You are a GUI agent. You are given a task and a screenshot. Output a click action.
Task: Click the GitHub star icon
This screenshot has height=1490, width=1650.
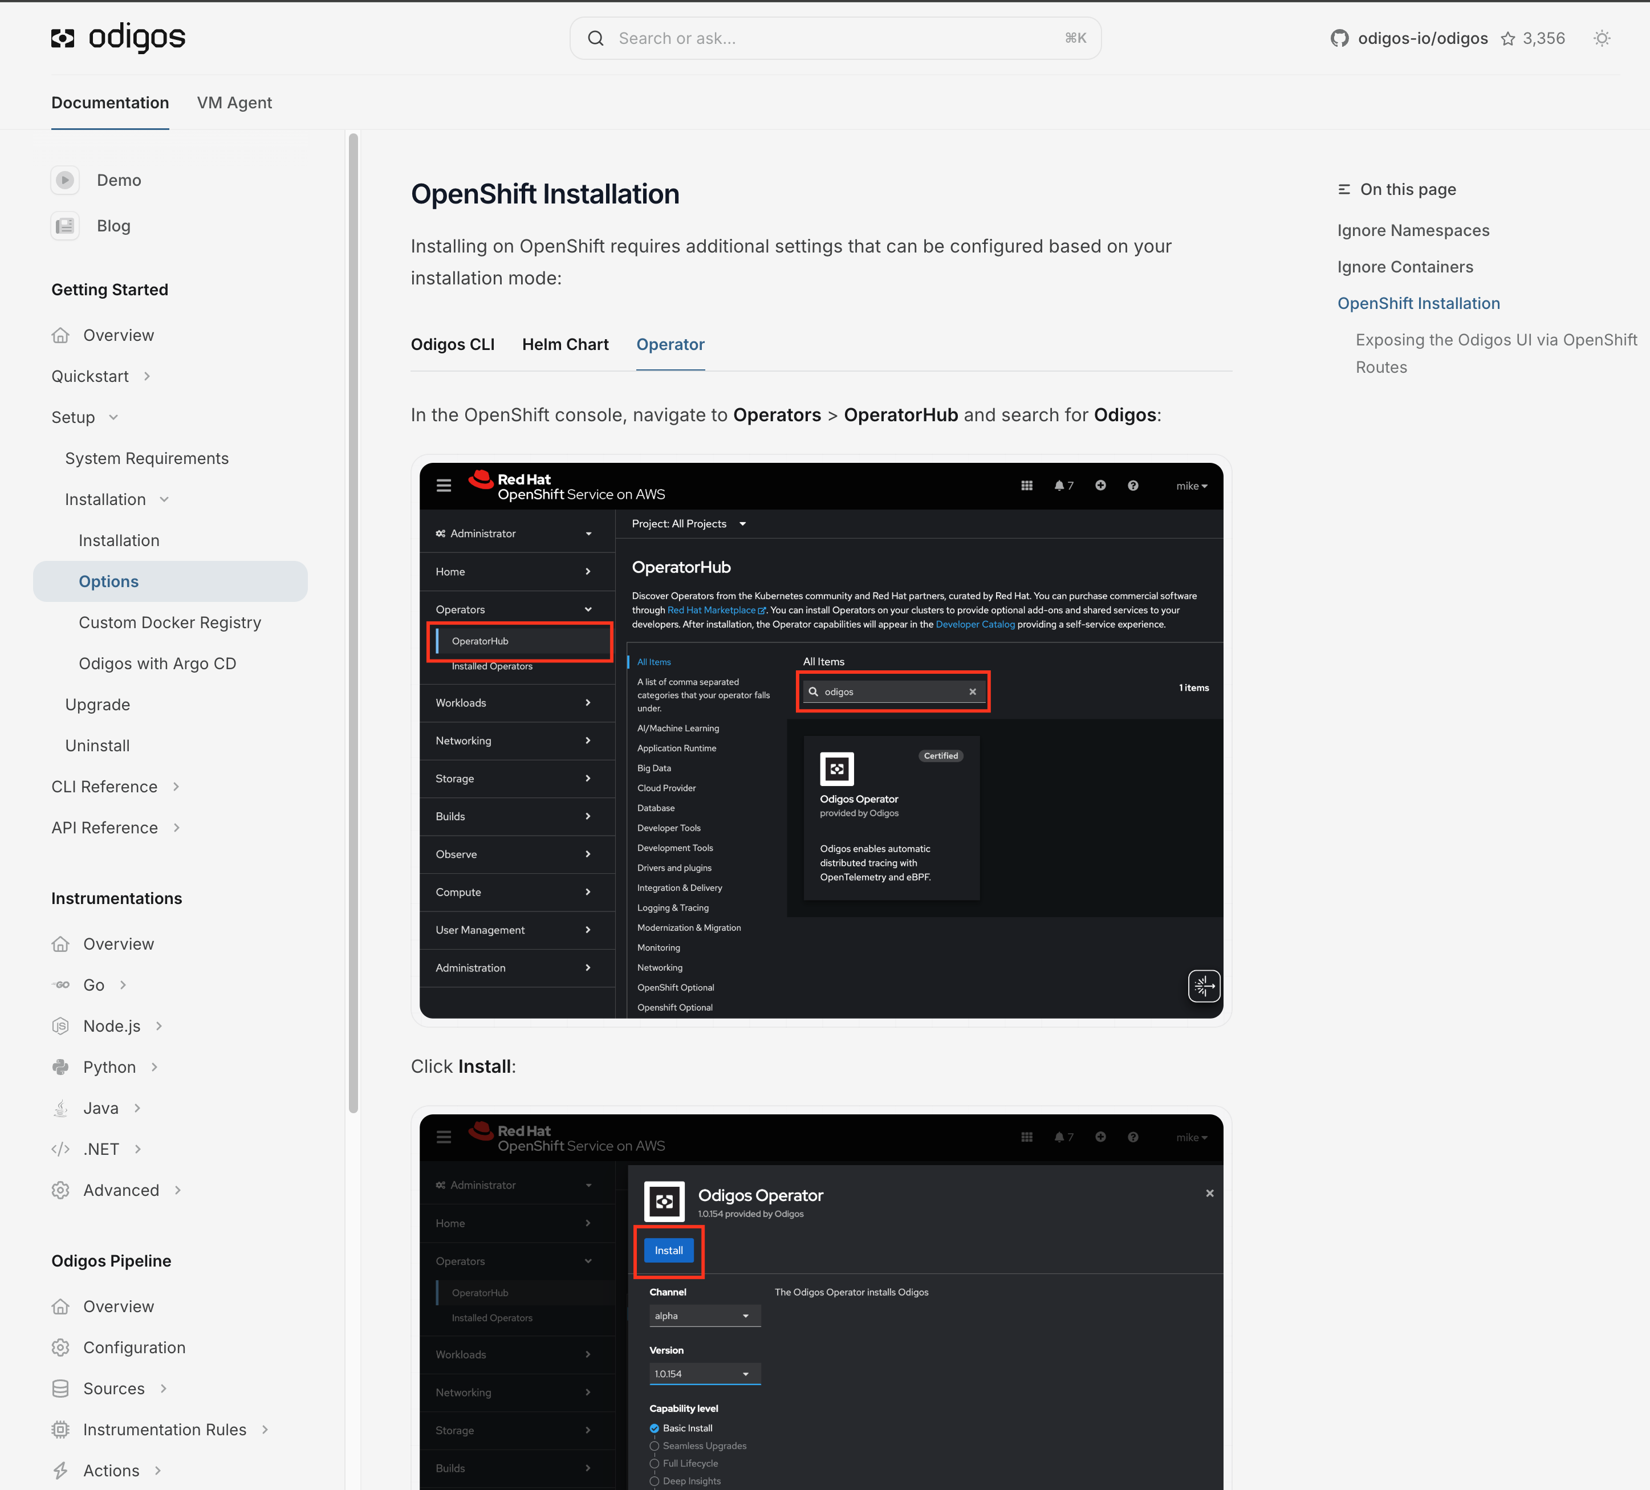pos(1507,38)
